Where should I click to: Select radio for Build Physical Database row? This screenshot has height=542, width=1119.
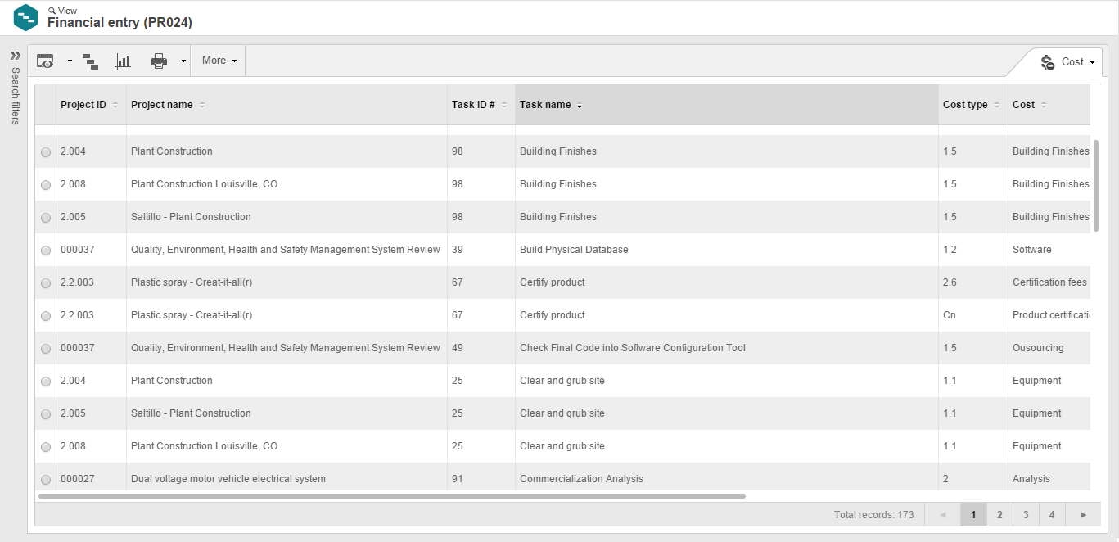pyautogui.click(x=46, y=251)
